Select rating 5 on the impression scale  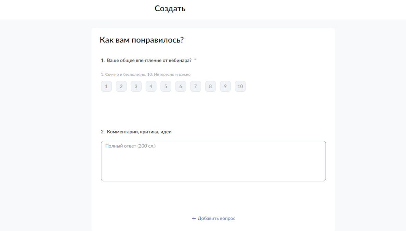[x=166, y=86]
